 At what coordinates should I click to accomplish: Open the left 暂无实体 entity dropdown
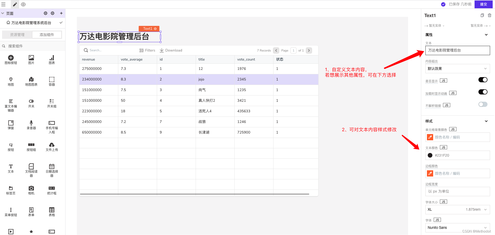coord(434,26)
